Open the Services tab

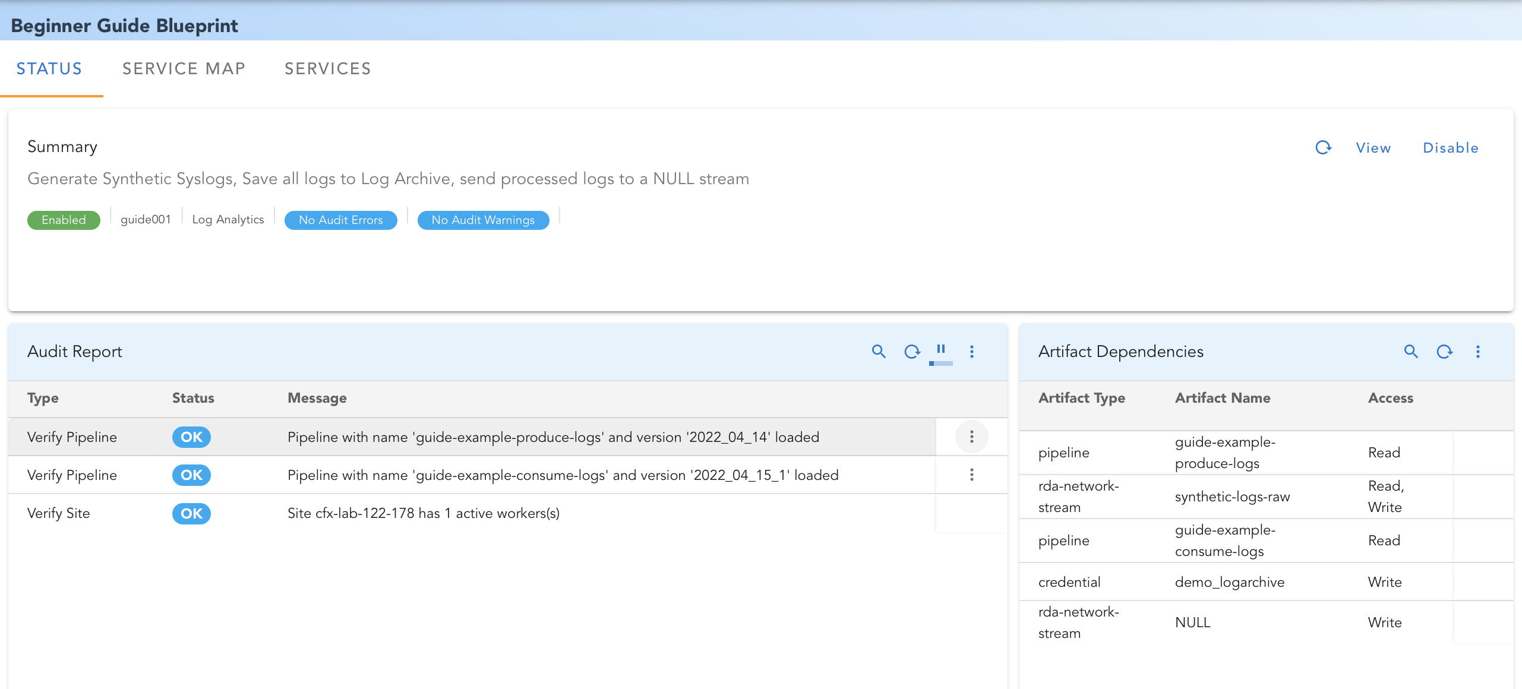pos(327,69)
